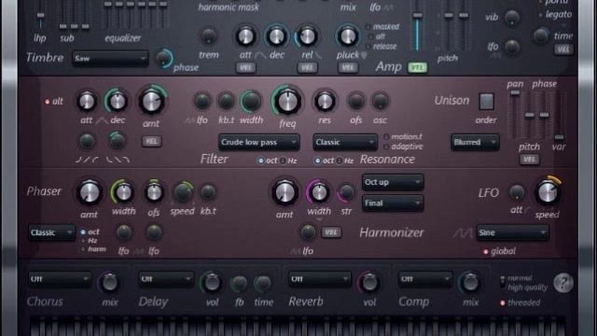Click the Chorus mix knob
This screenshot has height=336, width=597.
pos(110,282)
